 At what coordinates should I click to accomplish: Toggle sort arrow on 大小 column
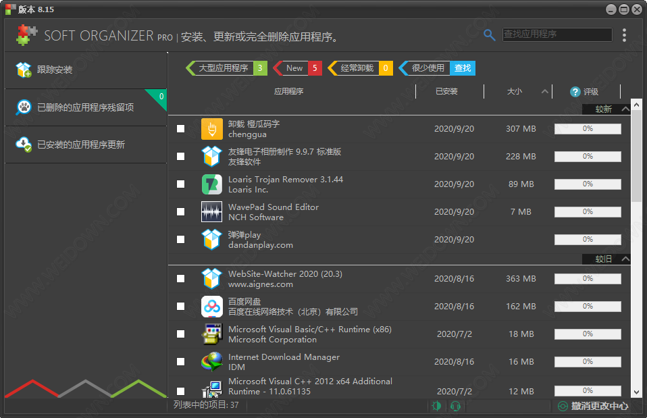tap(544, 92)
